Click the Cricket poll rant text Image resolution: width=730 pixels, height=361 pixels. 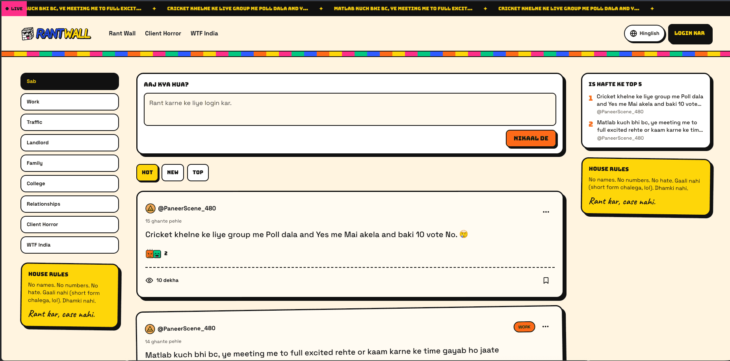tap(306, 235)
